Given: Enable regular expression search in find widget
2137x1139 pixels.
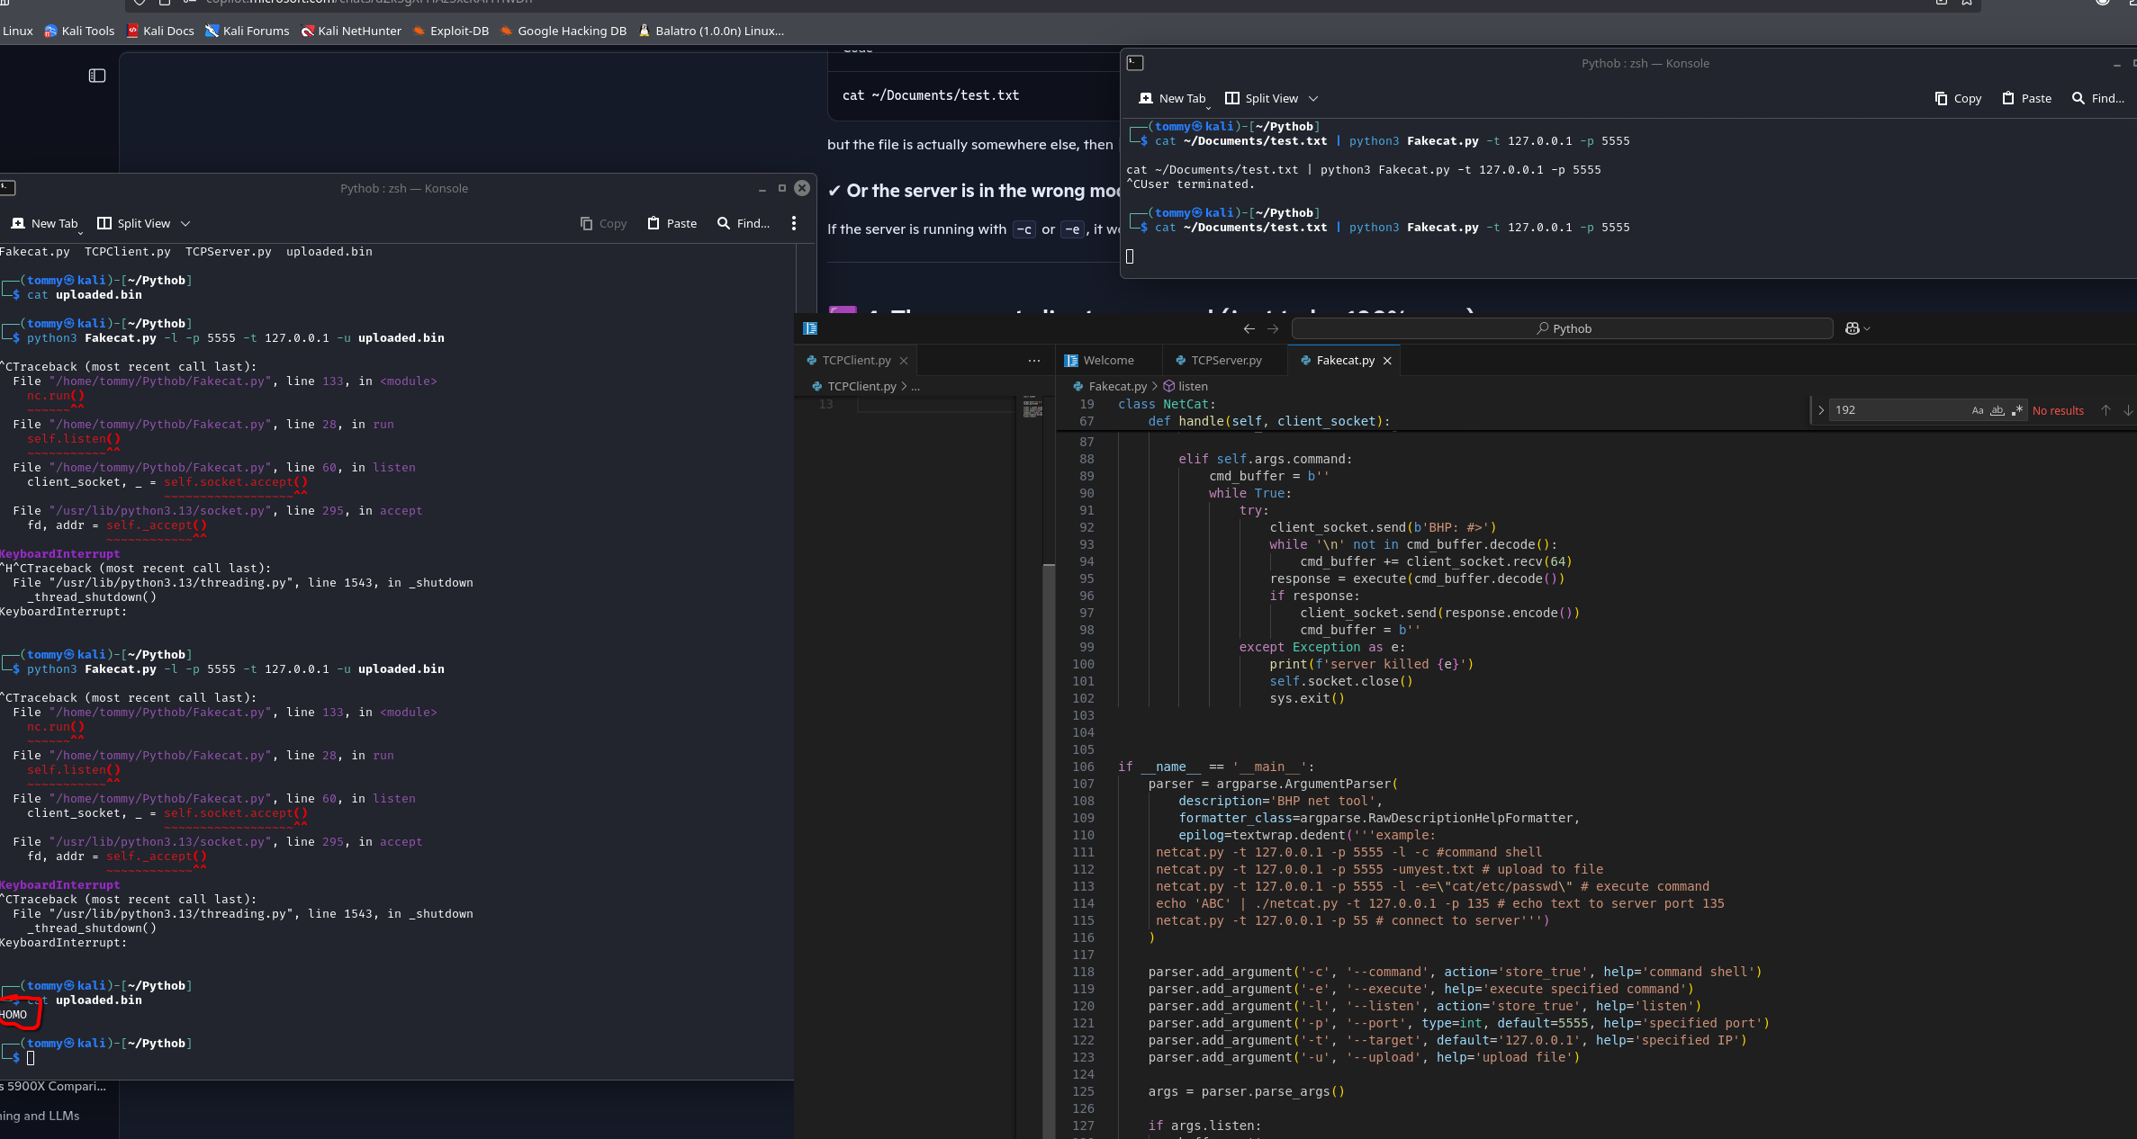Looking at the screenshot, I should pyautogui.click(x=2017, y=410).
